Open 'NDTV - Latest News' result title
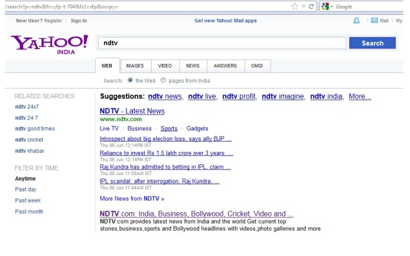Viewport: 410px width, 256px height. 132,111
